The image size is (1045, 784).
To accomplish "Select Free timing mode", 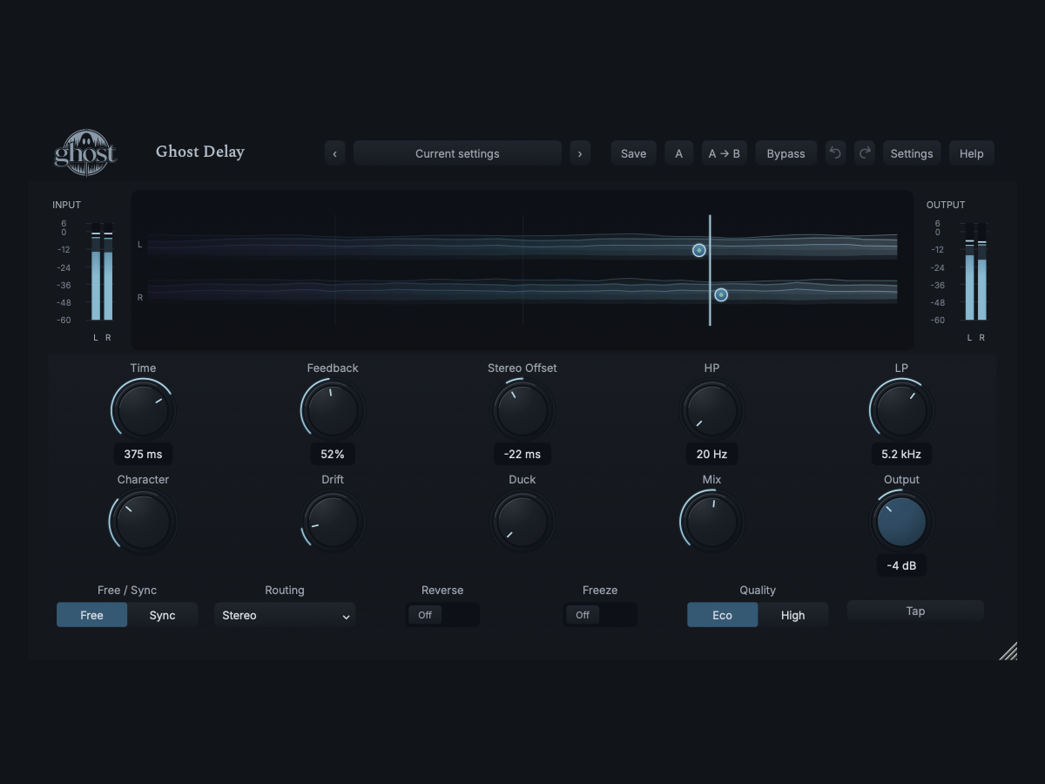I will pyautogui.click(x=92, y=615).
